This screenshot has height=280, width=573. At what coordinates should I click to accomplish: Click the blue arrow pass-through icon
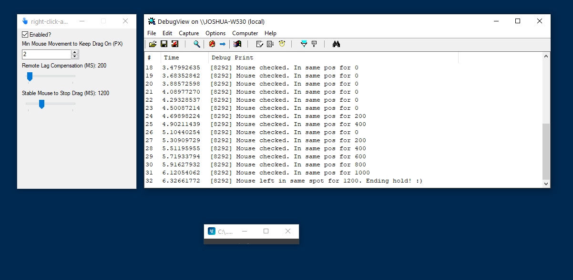point(223,44)
